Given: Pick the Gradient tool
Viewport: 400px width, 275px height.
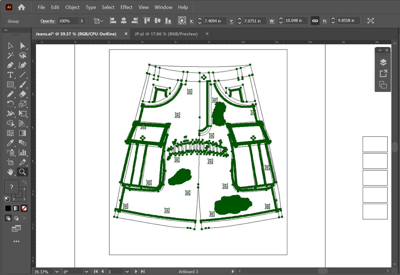Looking at the screenshot, I should point(23,133).
